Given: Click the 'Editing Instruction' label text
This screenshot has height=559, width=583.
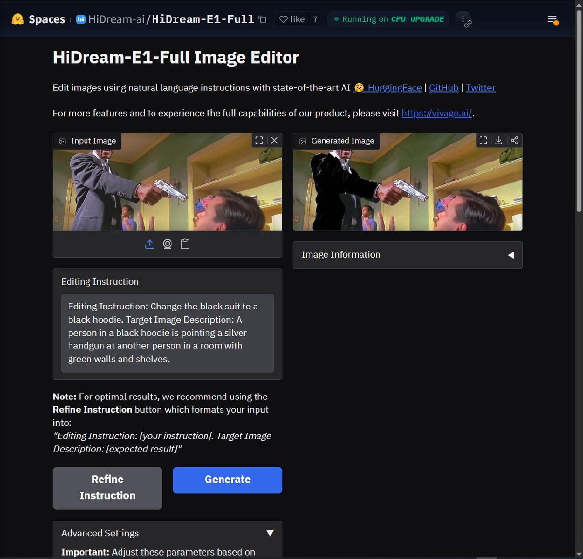Looking at the screenshot, I should coord(100,282).
